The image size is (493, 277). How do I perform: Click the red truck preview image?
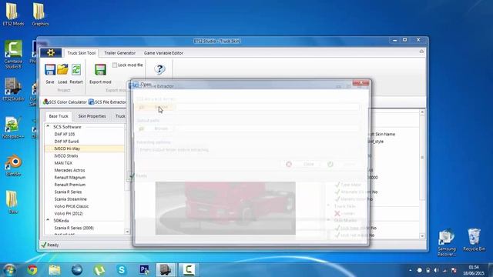(x=226, y=209)
